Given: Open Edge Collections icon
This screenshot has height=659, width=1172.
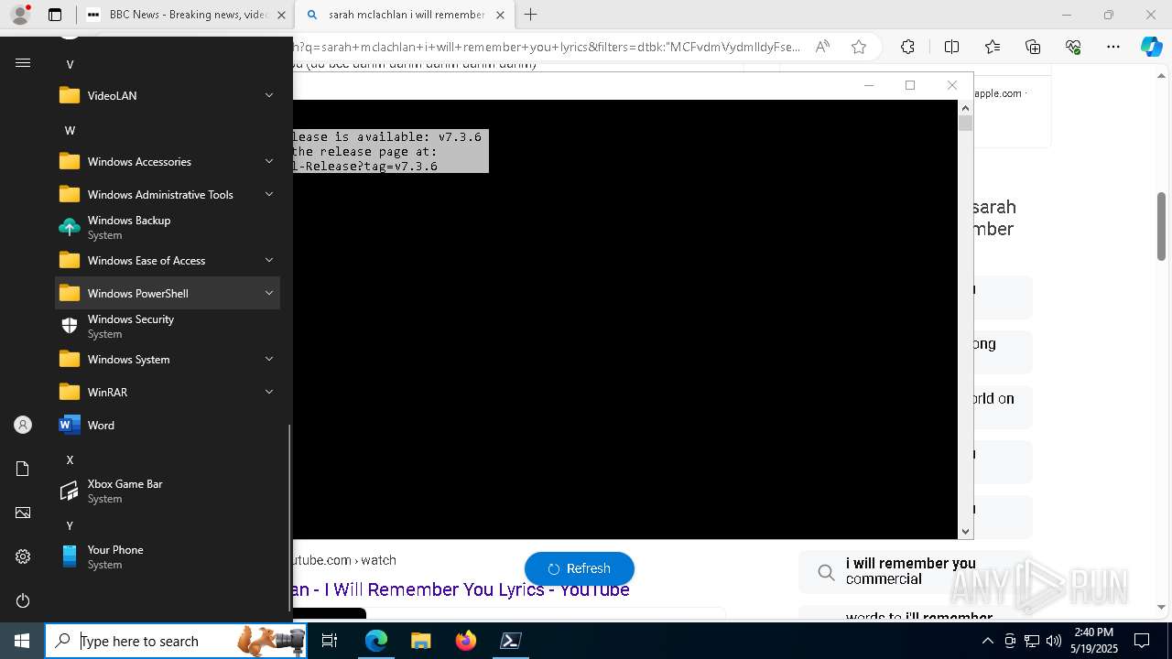Looking at the screenshot, I should point(1033,47).
